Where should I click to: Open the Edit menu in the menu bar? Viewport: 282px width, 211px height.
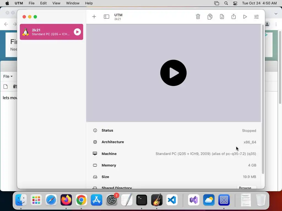tap(43, 3)
